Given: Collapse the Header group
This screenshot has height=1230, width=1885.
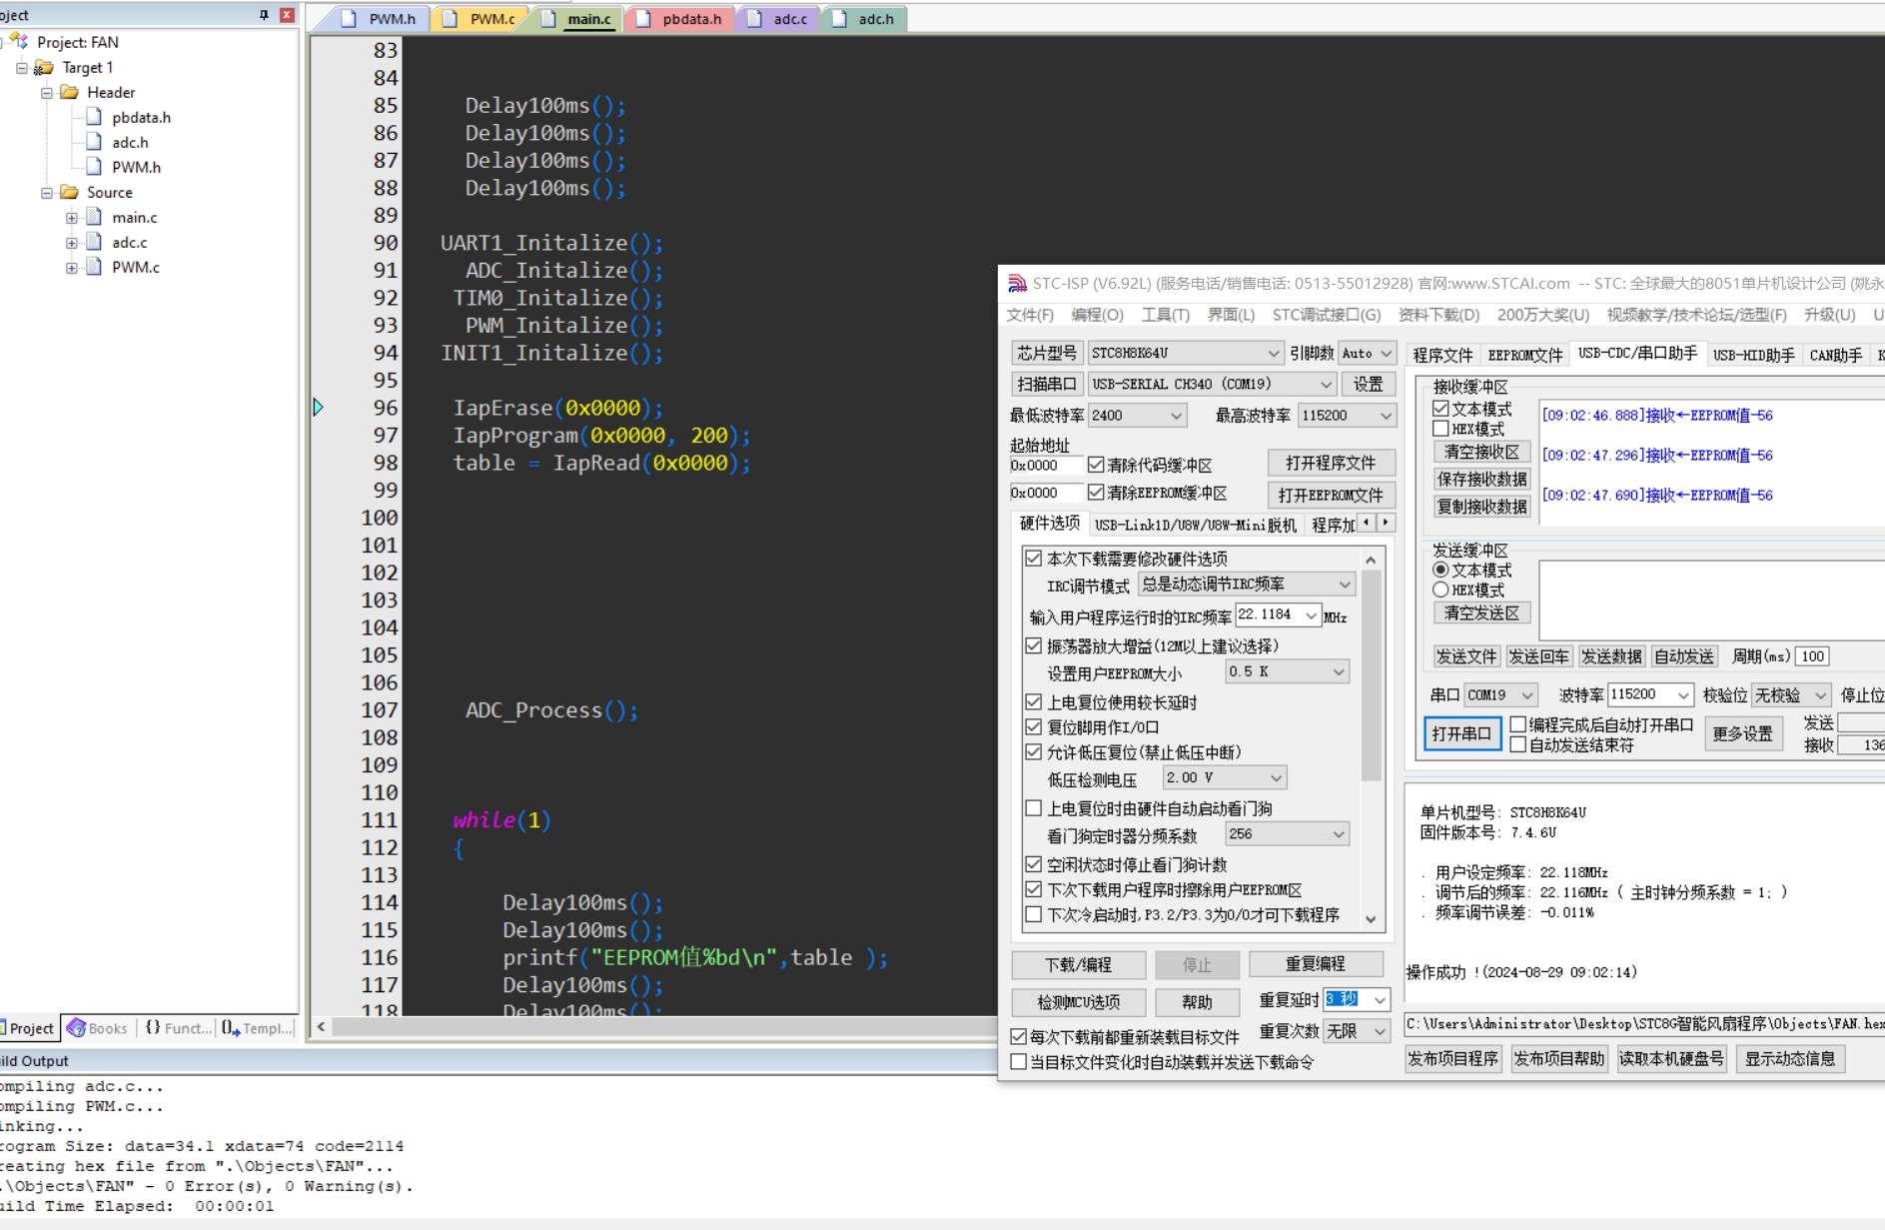Looking at the screenshot, I should (x=47, y=93).
